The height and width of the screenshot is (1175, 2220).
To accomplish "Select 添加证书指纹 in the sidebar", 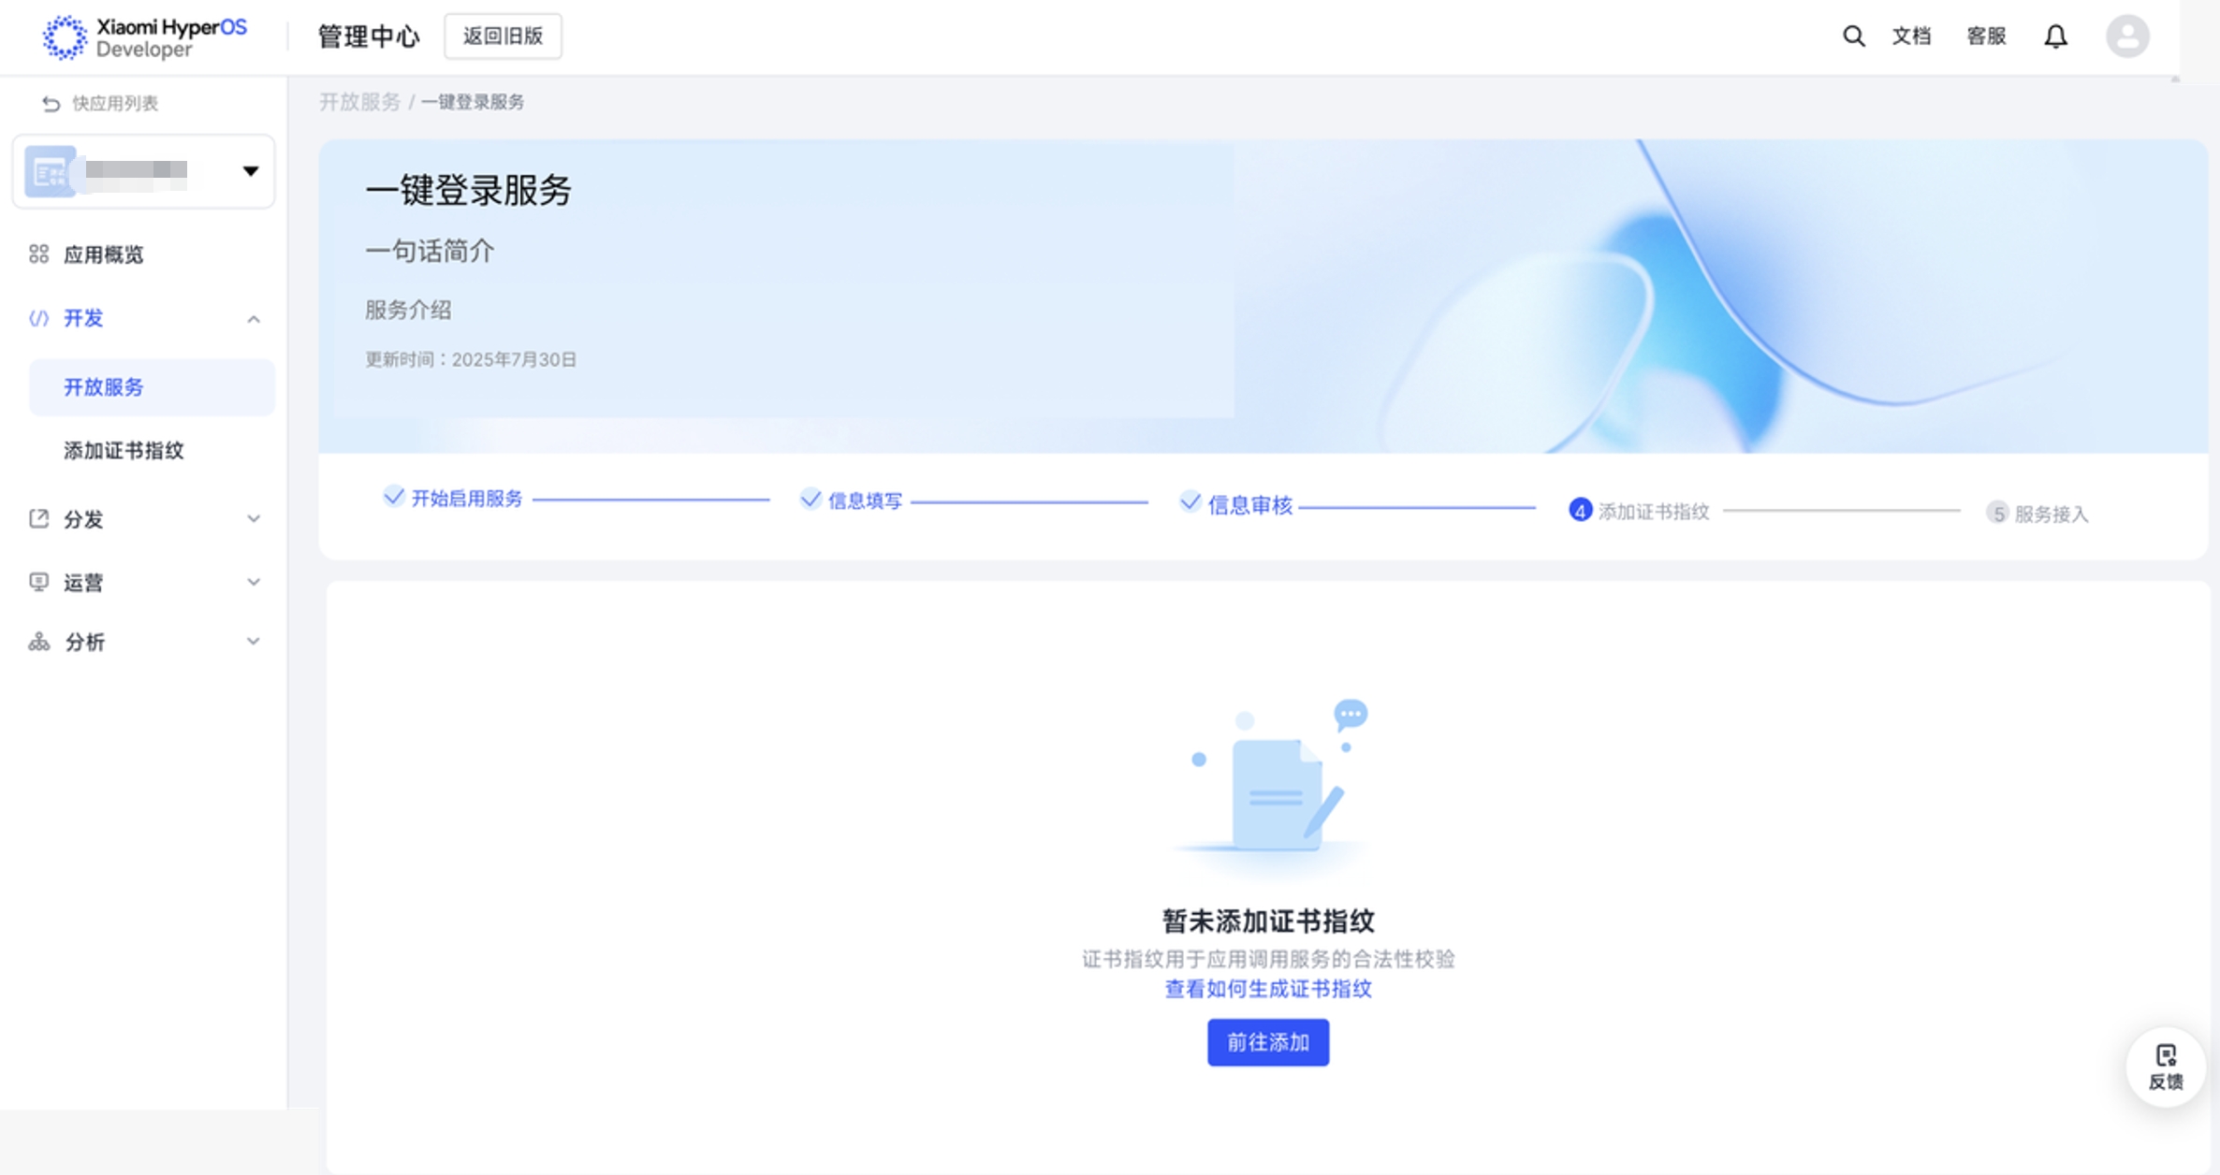I will pos(124,451).
